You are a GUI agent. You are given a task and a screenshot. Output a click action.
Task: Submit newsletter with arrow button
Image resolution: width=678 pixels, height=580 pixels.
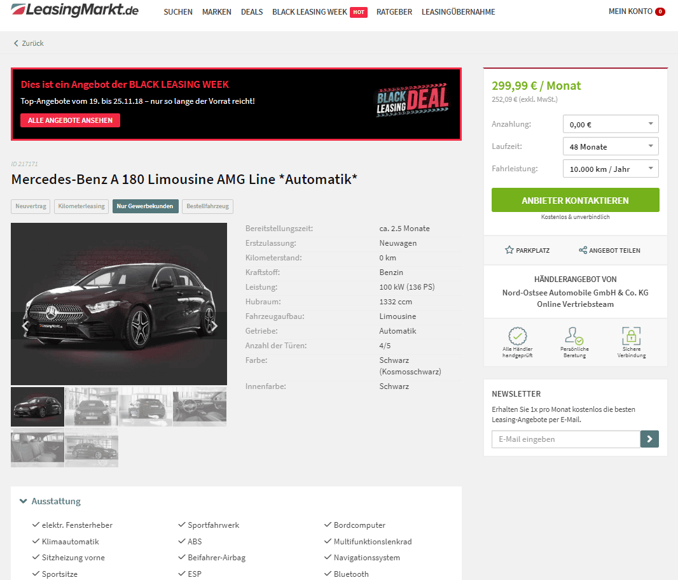(649, 439)
